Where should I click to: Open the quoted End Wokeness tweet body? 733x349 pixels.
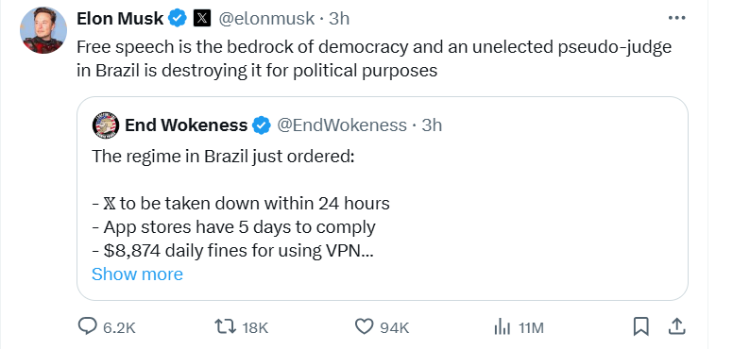click(241, 204)
